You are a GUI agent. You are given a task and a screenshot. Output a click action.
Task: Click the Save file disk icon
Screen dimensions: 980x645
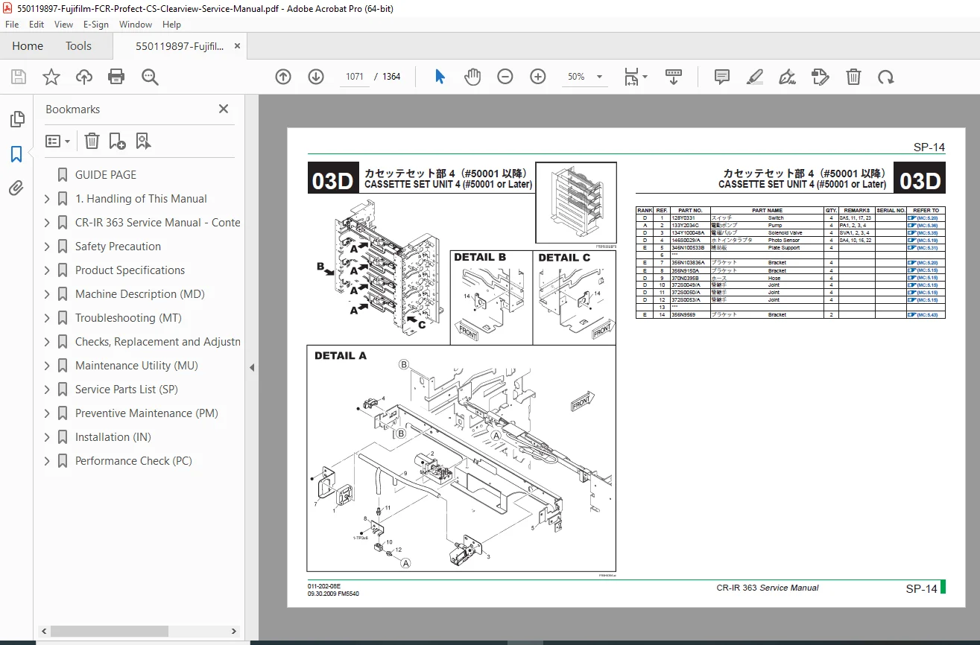[19, 77]
